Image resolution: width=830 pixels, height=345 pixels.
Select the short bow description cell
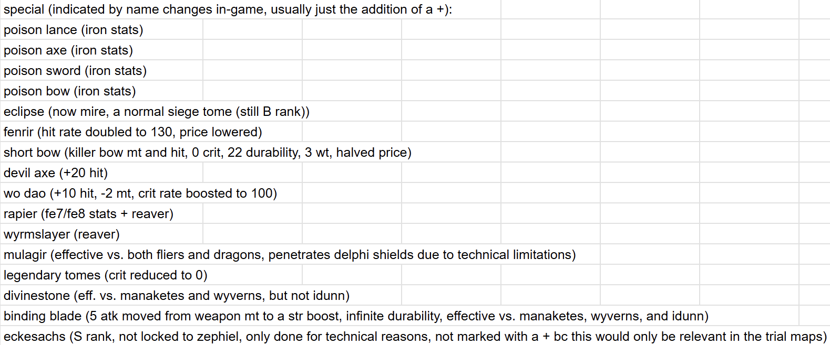[207, 153]
